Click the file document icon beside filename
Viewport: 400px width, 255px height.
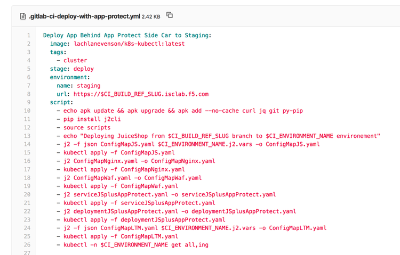tap(23, 16)
